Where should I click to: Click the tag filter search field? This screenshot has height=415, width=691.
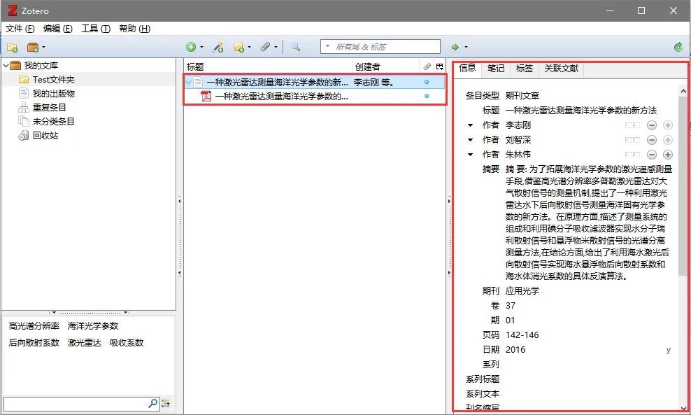pos(81,404)
